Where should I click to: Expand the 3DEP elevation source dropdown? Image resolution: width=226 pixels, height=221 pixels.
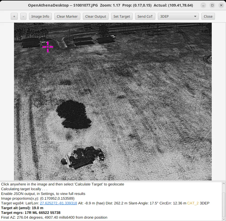tap(178, 16)
